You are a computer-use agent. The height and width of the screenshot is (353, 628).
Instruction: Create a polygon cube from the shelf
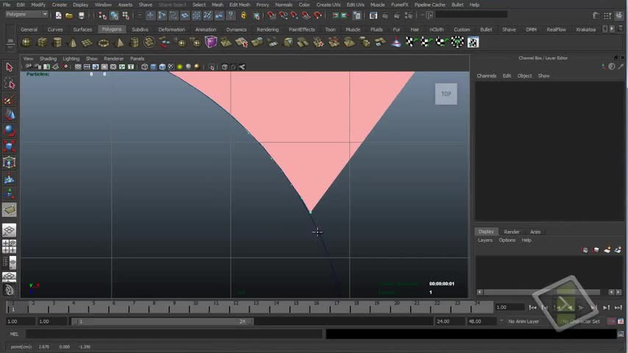[x=42, y=42]
